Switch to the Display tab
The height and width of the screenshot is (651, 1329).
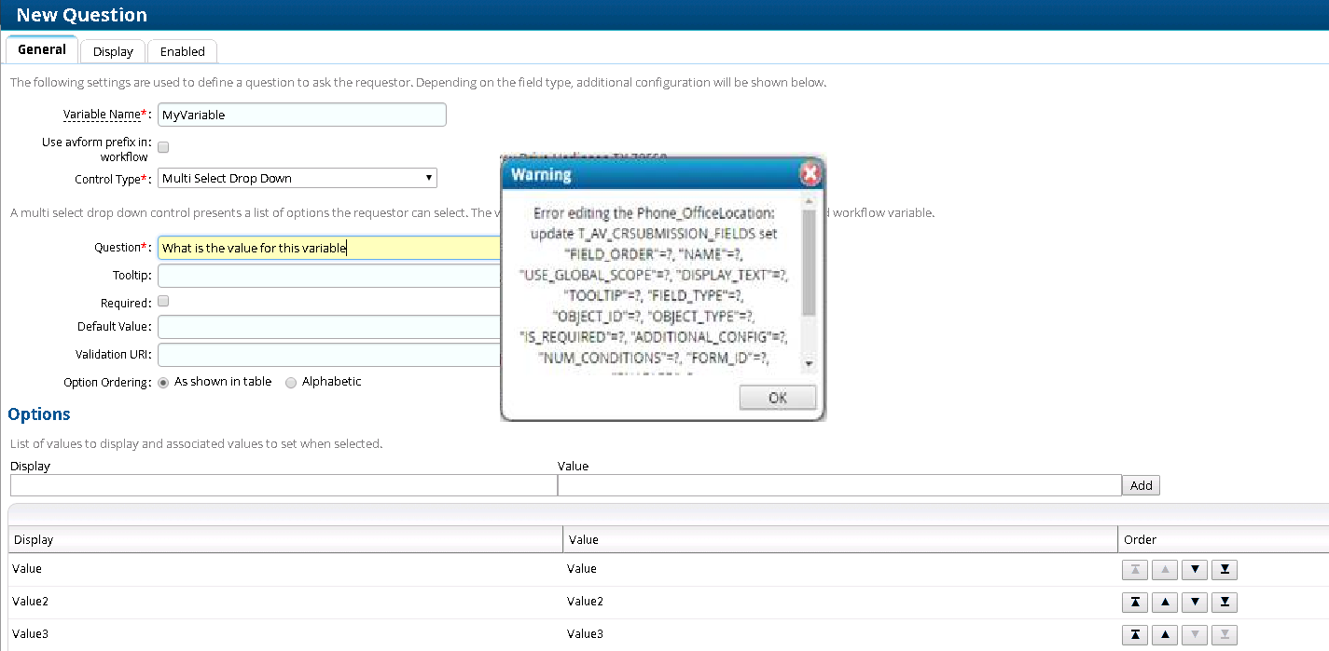(112, 51)
